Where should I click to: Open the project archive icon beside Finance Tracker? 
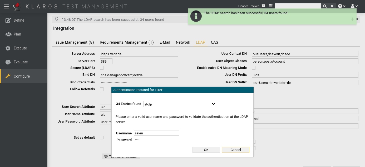tap(263, 6)
